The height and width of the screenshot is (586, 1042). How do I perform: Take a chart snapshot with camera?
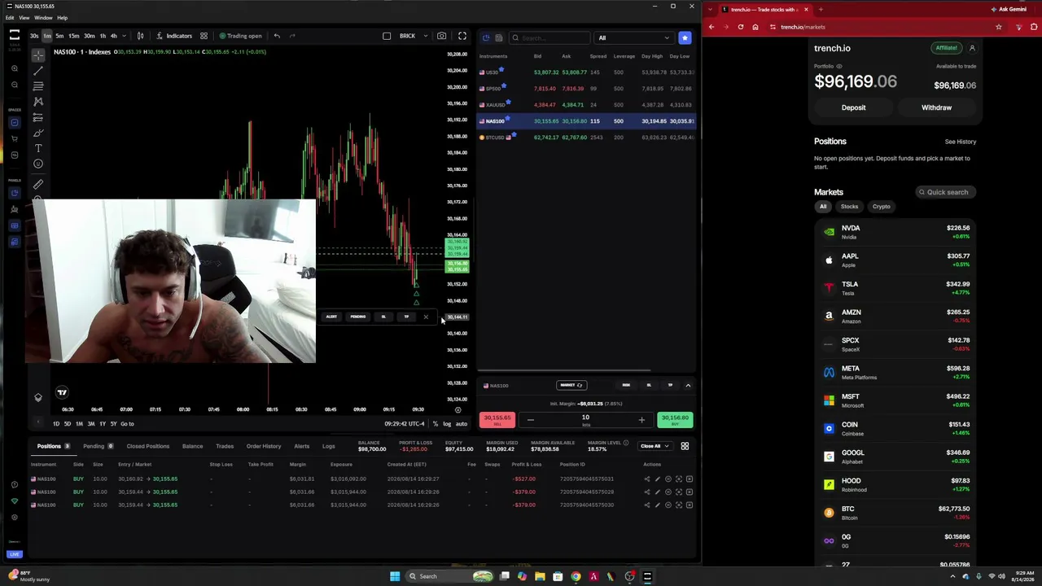[441, 36]
